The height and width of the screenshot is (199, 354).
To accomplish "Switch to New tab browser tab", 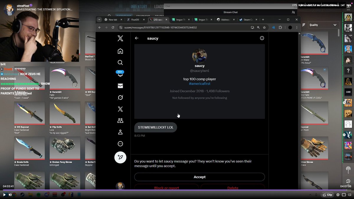I will pos(113,20).
